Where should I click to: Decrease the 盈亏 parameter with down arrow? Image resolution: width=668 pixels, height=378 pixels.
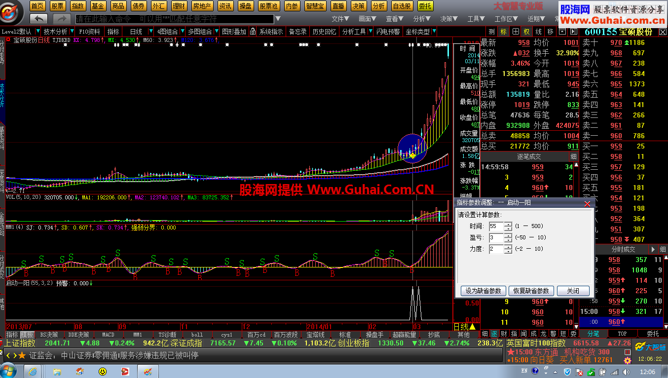(x=508, y=240)
